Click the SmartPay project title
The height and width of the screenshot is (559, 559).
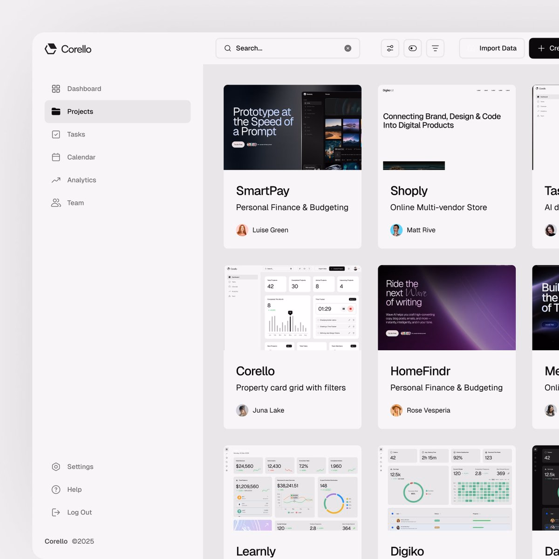(x=263, y=191)
